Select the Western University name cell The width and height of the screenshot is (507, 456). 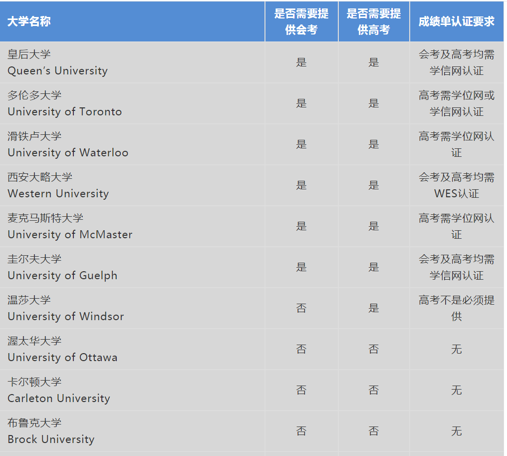pyautogui.click(x=58, y=185)
